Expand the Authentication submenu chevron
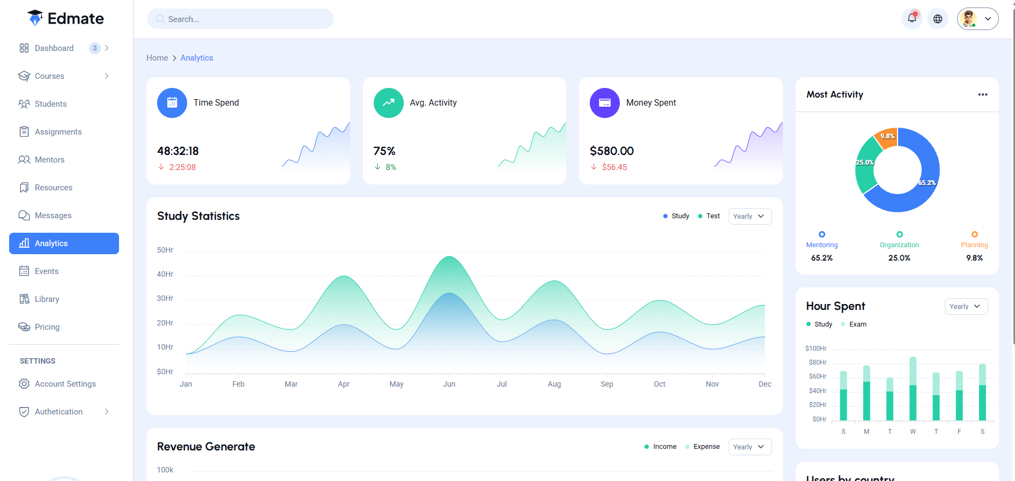1015x481 pixels. (x=107, y=412)
